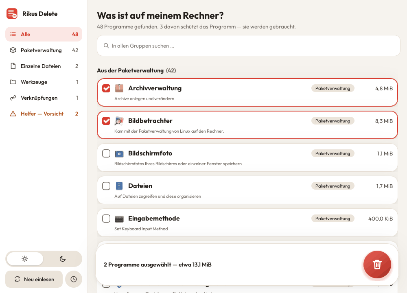
Task: Open history with the clock icon
Action: click(74, 279)
